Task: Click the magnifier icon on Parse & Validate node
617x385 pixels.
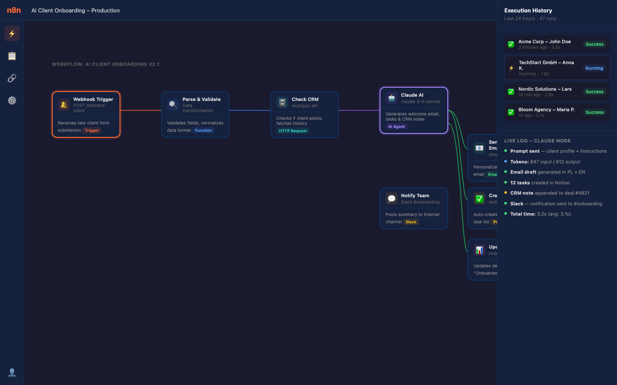Action: tap(173, 104)
